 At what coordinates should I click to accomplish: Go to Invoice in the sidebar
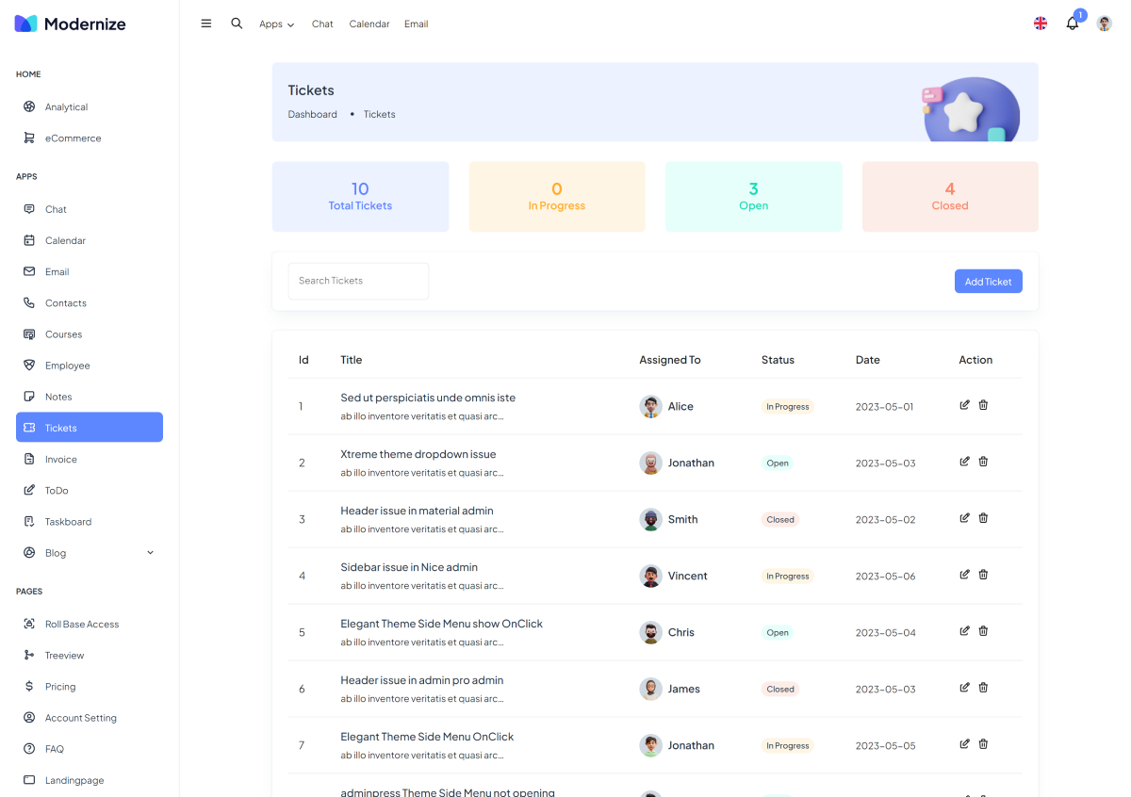coord(61,460)
